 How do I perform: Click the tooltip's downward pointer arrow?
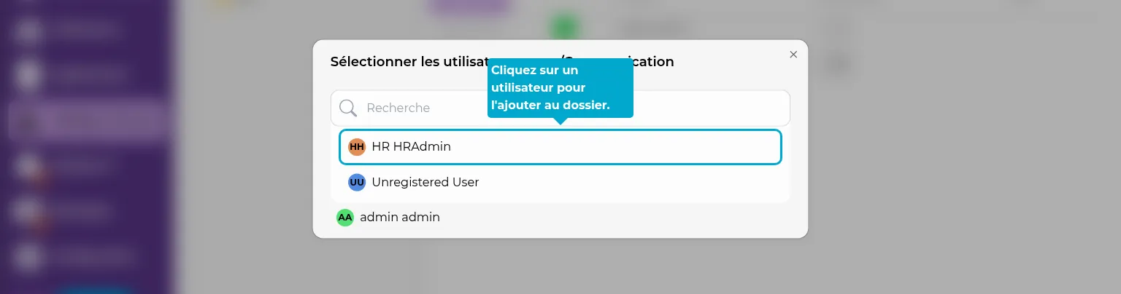[x=560, y=121]
